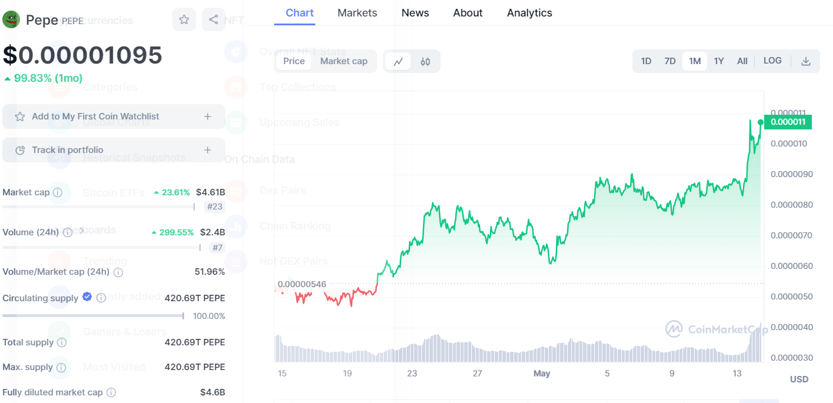Click the Volume (24h) info icon

68,232
